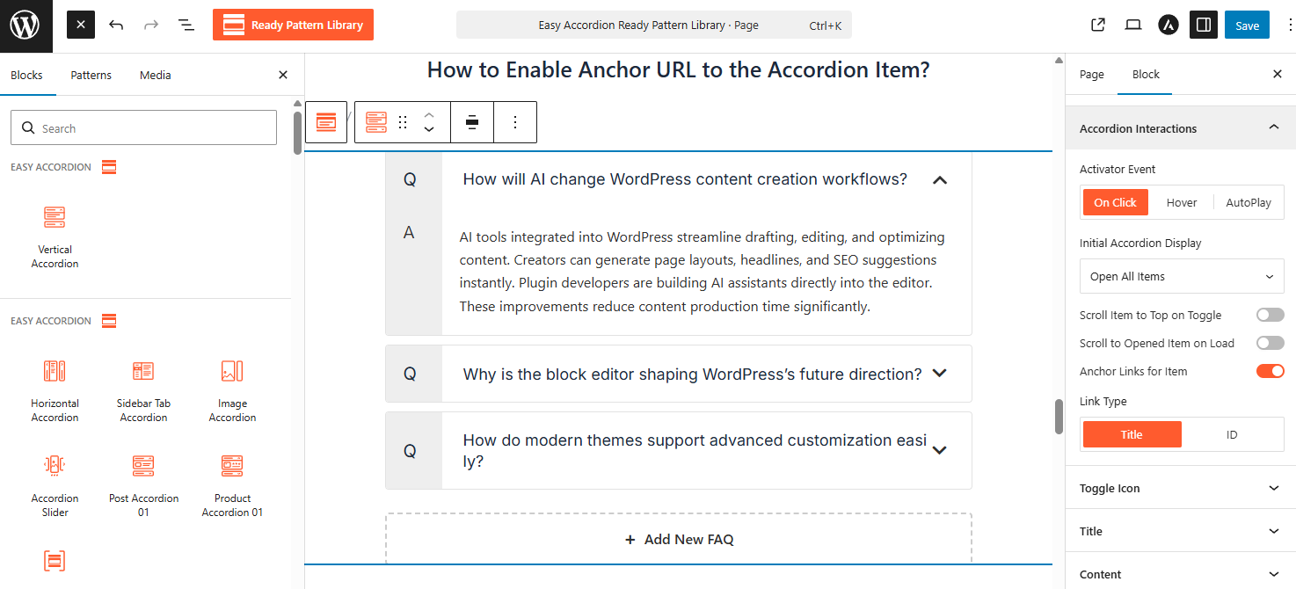Open the Initial Accordion Display dropdown
The width and height of the screenshot is (1296, 589).
tap(1181, 276)
